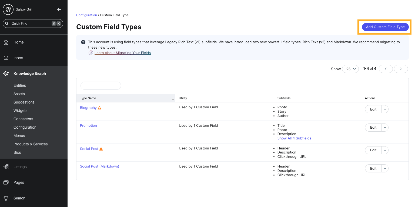Open the Pages section icon
415x207 pixels.
6,182
